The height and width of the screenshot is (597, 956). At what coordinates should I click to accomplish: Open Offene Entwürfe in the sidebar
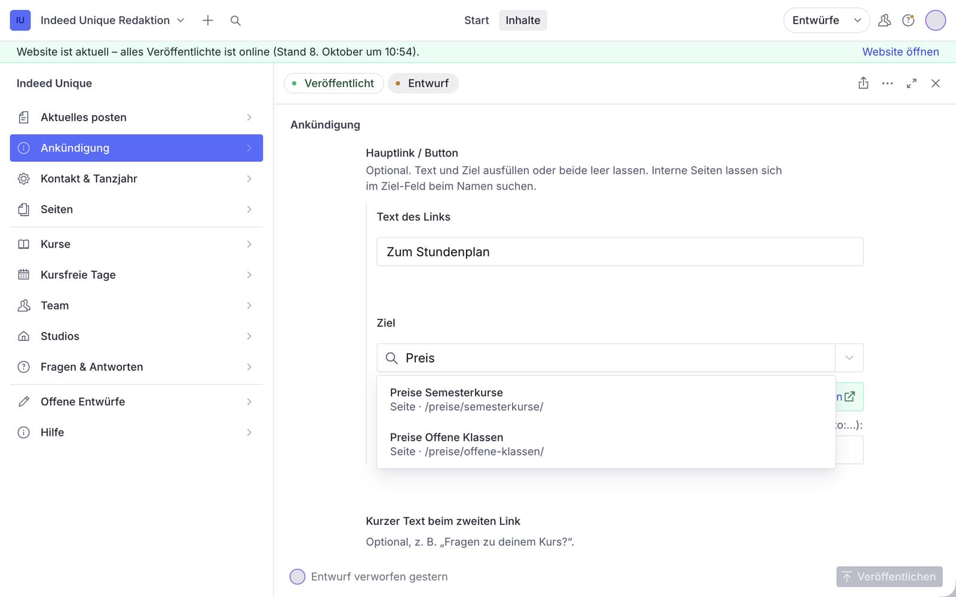[136, 402]
